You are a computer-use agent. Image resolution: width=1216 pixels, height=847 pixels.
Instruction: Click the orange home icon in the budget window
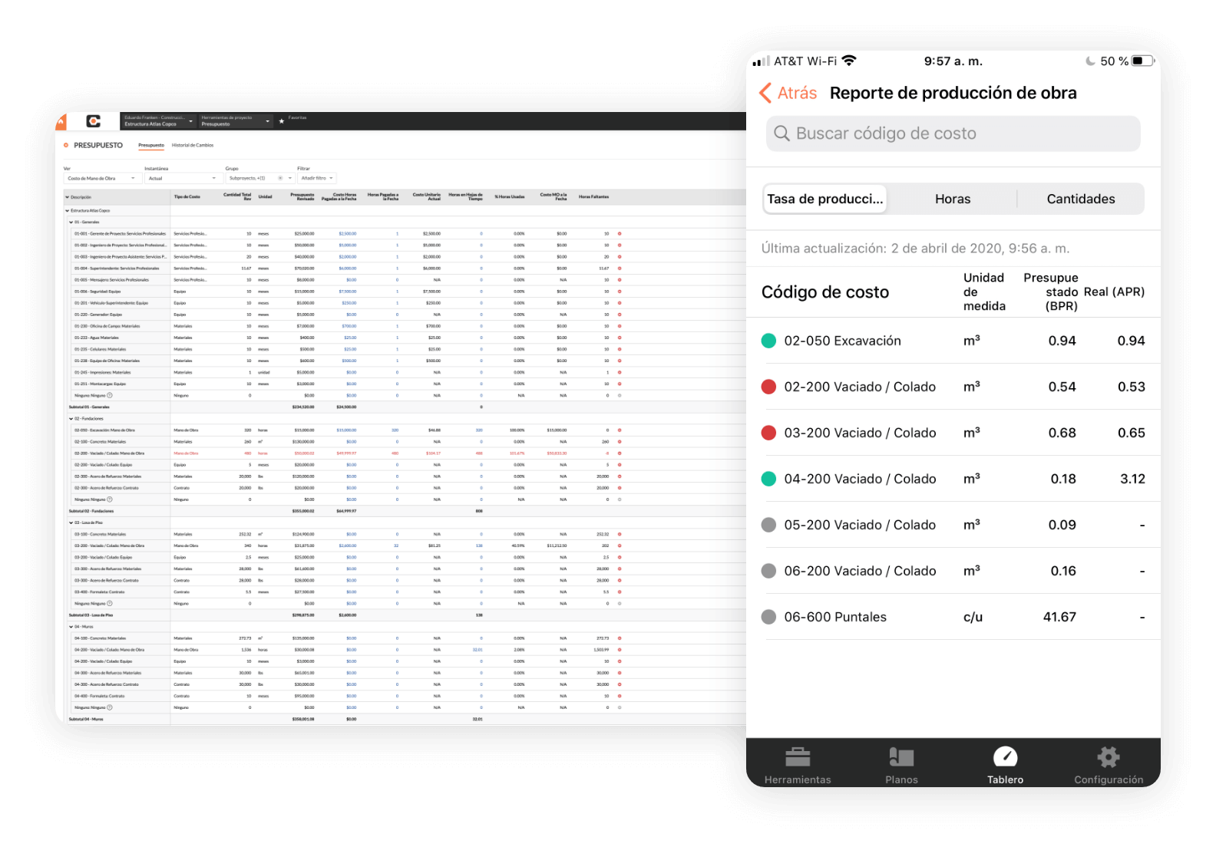tap(61, 122)
